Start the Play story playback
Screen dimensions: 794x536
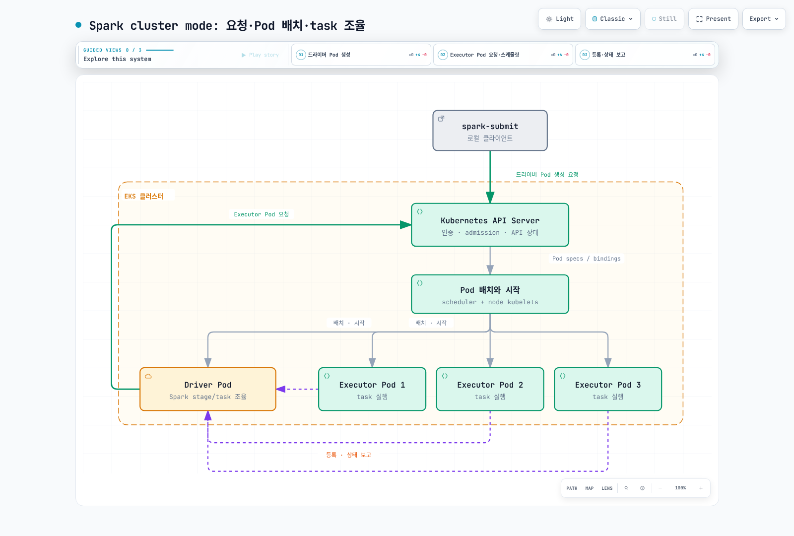click(260, 55)
